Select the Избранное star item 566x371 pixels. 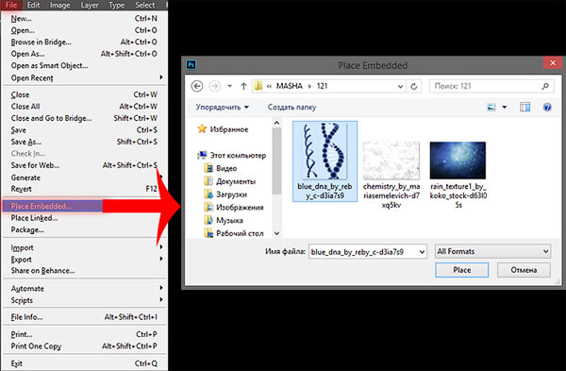[223, 129]
